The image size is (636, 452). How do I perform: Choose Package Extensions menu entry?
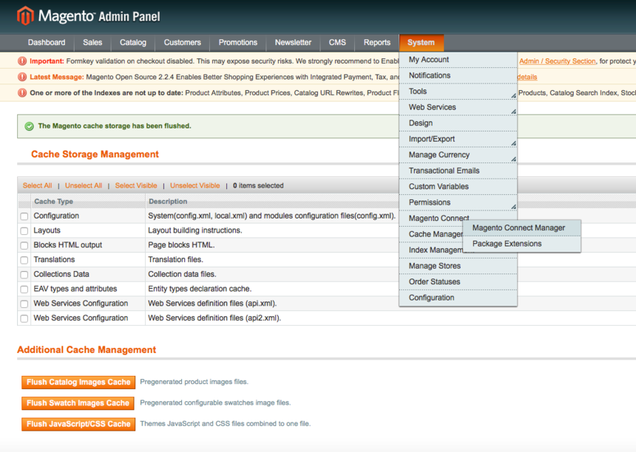point(507,244)
